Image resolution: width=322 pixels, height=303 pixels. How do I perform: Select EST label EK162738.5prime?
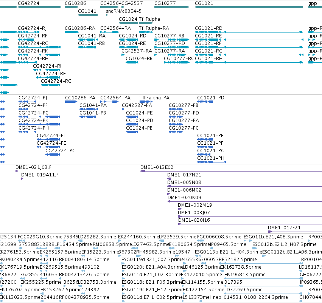(x=241, y=267)
